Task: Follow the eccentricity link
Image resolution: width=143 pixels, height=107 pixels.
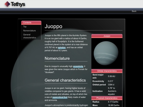Action: click(x=78, y=66)
